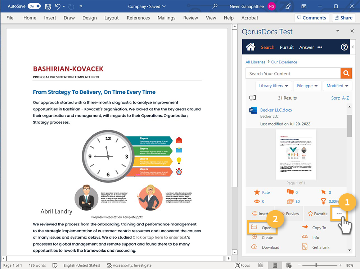Click the Open folder action

coord(262,228)
